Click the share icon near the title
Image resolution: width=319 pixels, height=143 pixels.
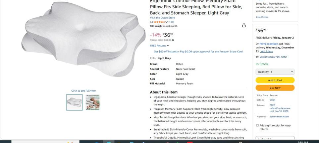244,26
